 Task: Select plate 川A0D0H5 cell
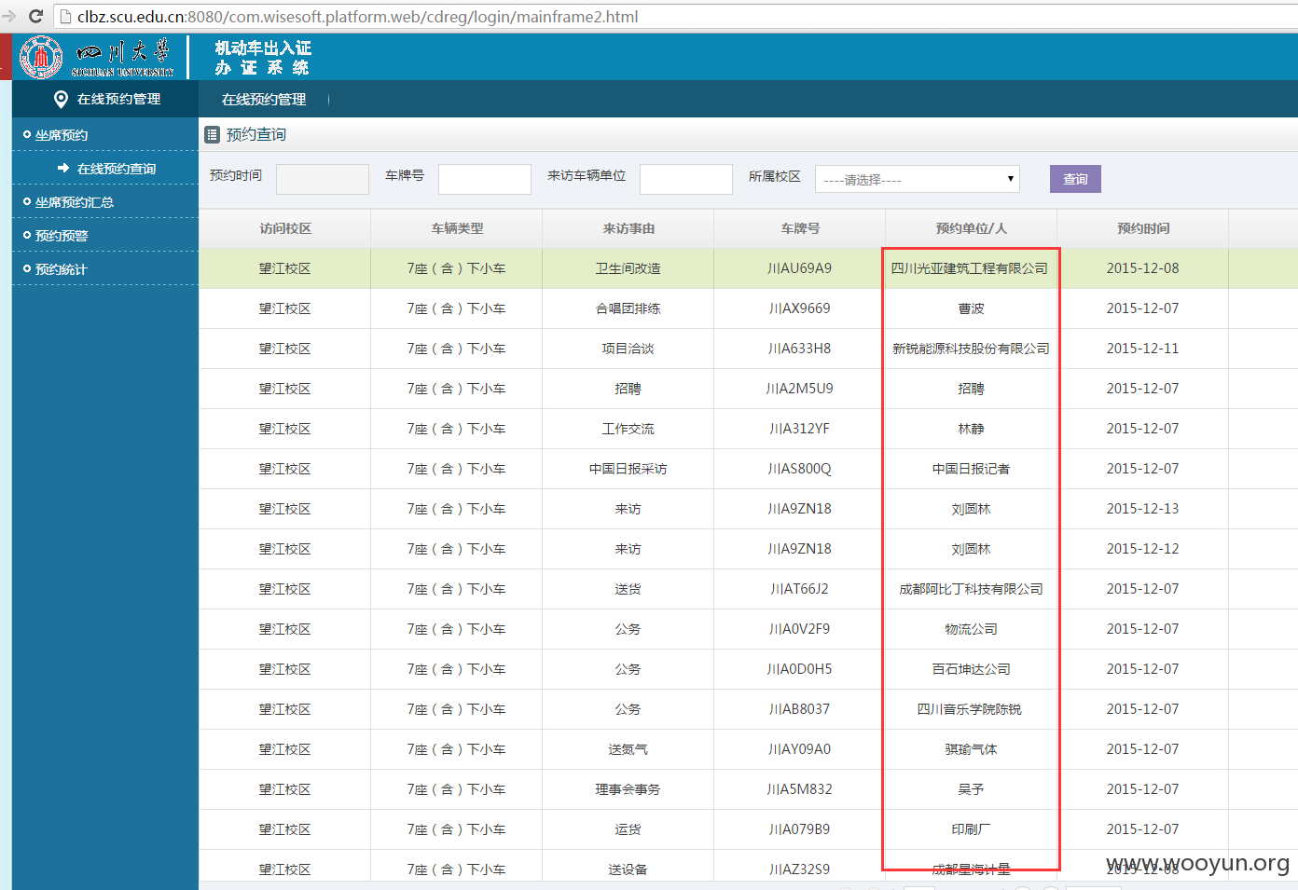[x=800, y=669]
